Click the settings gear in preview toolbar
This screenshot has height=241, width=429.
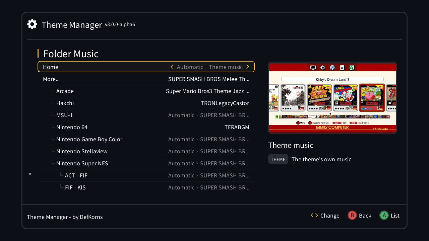point(323,68)
